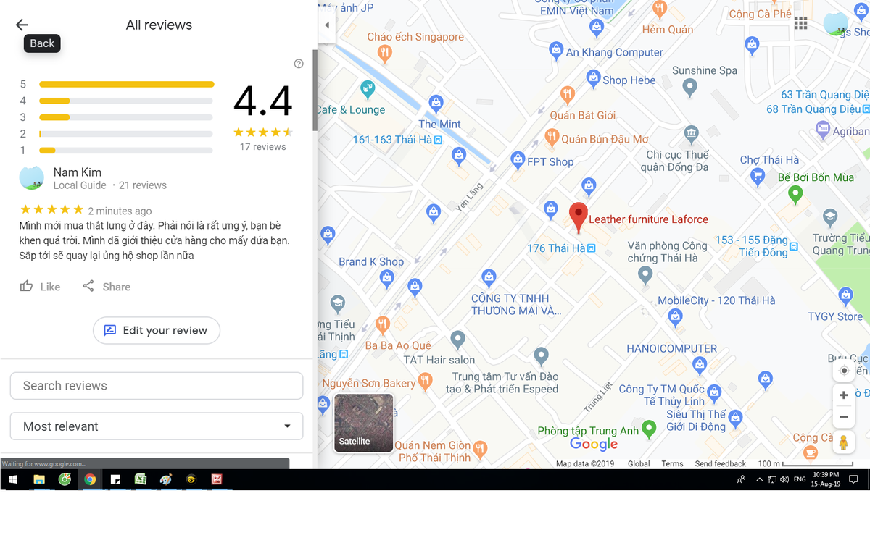This screenshot has height=543, width=870.
Task: Select the TYGY Store pin
Action: (x=845, y=295)
